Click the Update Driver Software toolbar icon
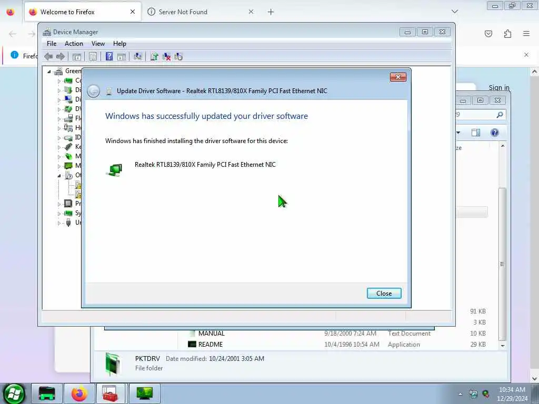The image size is (539, 404). [154, 57]
